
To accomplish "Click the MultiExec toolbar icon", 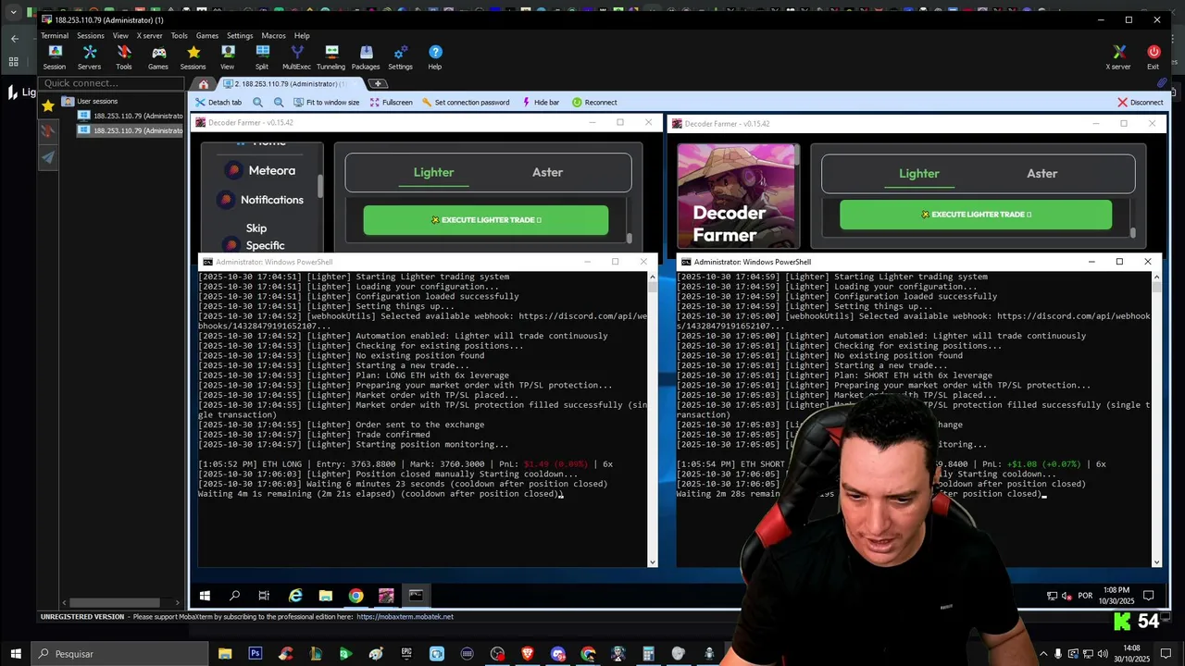I will [x=296, y=57].
